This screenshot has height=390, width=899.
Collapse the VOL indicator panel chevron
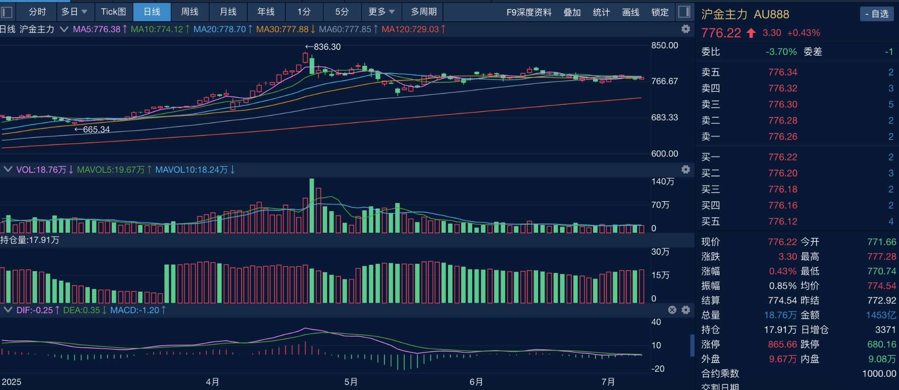[x=8, y=169]
